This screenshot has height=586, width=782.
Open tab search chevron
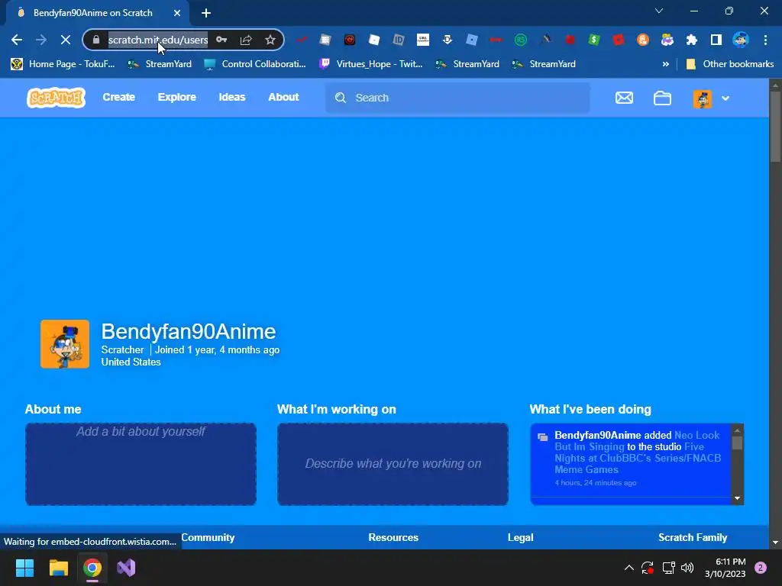659,11
